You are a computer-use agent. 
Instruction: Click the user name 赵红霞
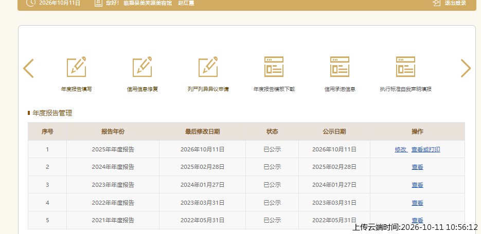(186, 3)
